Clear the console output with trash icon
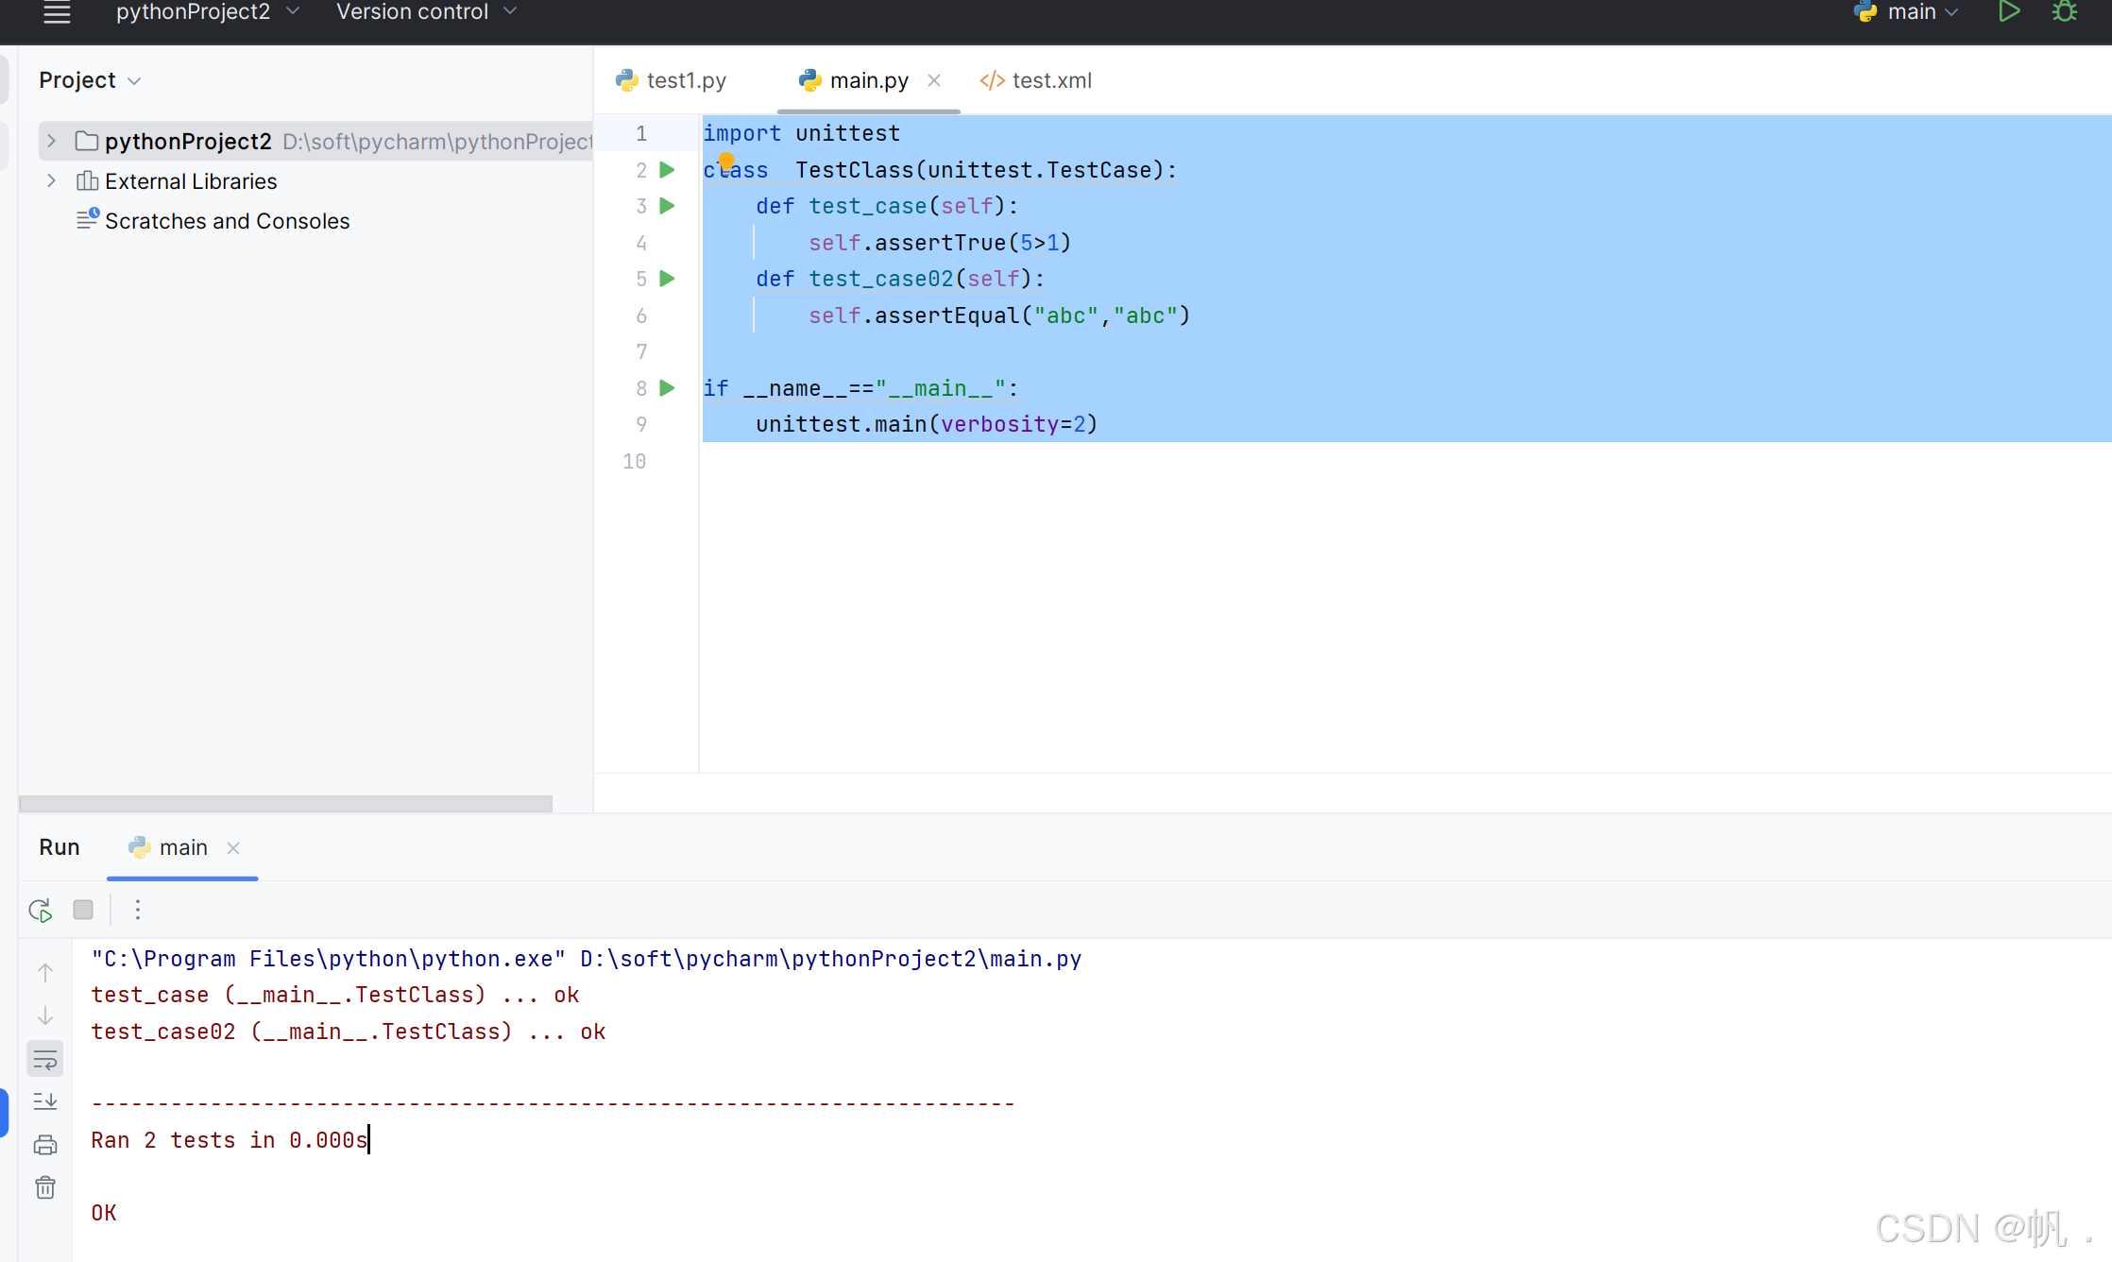The width and height of the screenshot is (2112, 1262). coord(44,1187)
